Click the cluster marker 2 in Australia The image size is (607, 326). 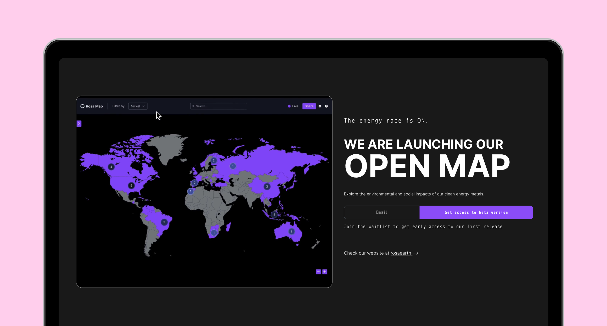coord(291,231)
